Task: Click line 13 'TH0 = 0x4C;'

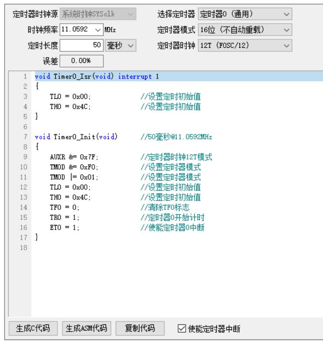Action: (x=70, y=197)
